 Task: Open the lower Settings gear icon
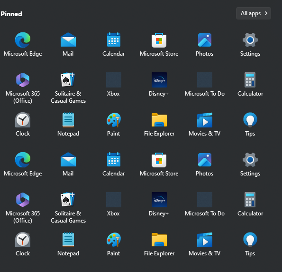pyautogui.click(x=250, y=160)
